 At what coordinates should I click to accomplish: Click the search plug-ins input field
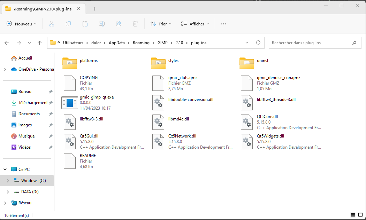click(x=310, y=43)
